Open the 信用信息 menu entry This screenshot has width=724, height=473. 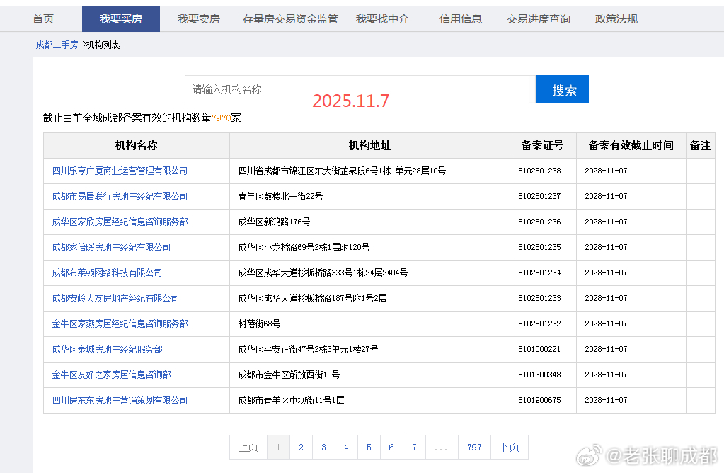point(460,19)
